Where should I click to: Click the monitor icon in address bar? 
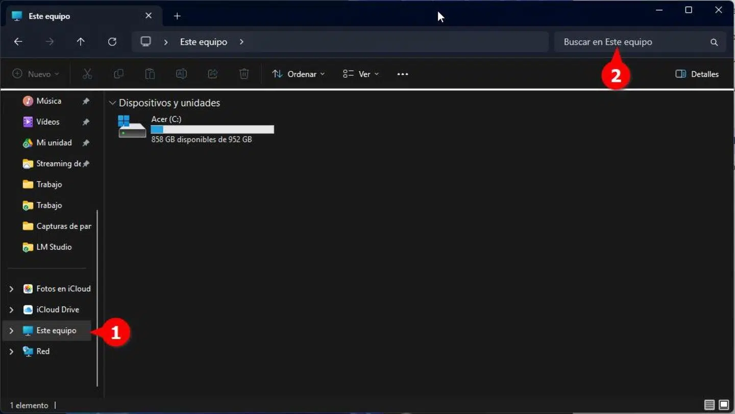point(146,41)
